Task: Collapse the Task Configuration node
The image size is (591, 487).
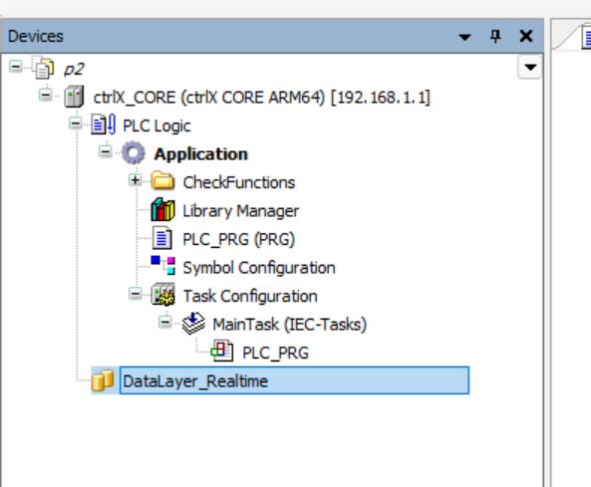Action: pyautogui.click(x=135, y=294)
